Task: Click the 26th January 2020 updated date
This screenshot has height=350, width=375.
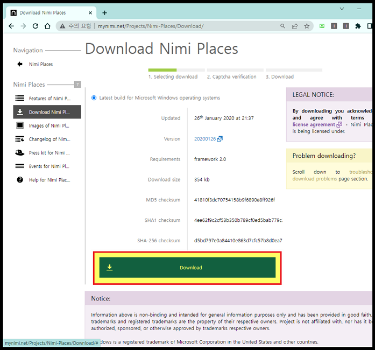Action: (x=224, y=118)
